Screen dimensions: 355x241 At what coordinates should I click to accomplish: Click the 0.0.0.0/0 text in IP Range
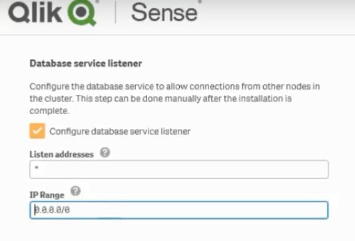tap(52, 210)
